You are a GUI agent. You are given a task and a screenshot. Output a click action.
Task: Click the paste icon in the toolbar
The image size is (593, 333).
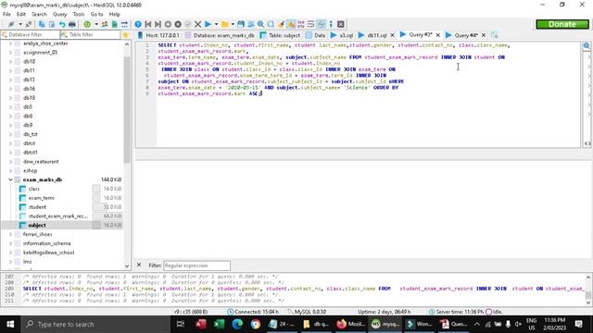(52, 24)
